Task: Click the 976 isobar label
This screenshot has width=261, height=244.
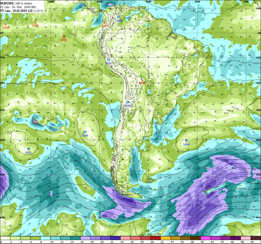Action: pyautogui.click(x=257, y=201)
